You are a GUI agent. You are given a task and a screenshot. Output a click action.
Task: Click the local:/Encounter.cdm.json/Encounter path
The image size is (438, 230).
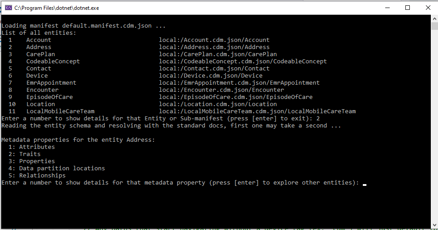click(221, 90)
